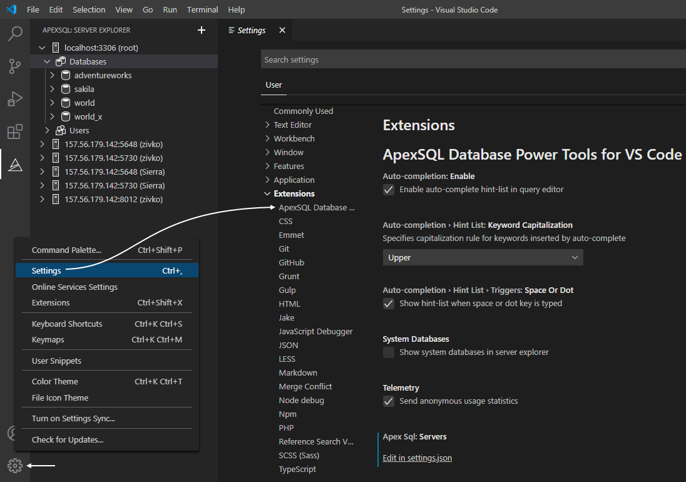The height and width of the screenshot is (482, 686).
Task: Open the Extensions view icon in activity bar
Action: [x=15, y=131]
